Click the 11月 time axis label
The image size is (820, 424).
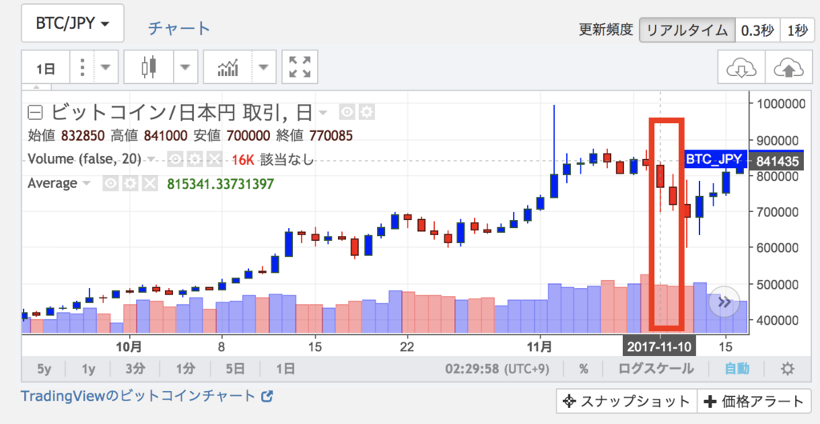[539, 346]
